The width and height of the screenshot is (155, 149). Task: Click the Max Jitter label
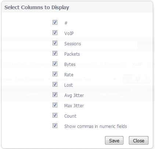pyautogui.click(x=74, y=106)
